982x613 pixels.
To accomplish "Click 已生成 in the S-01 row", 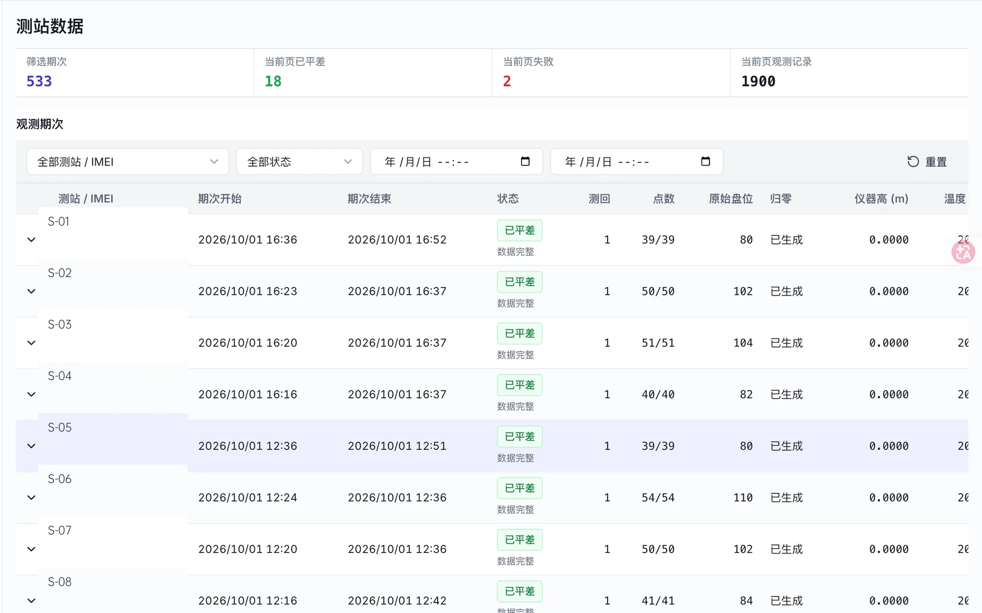I will pyautogui.click(x=786, y=240).
